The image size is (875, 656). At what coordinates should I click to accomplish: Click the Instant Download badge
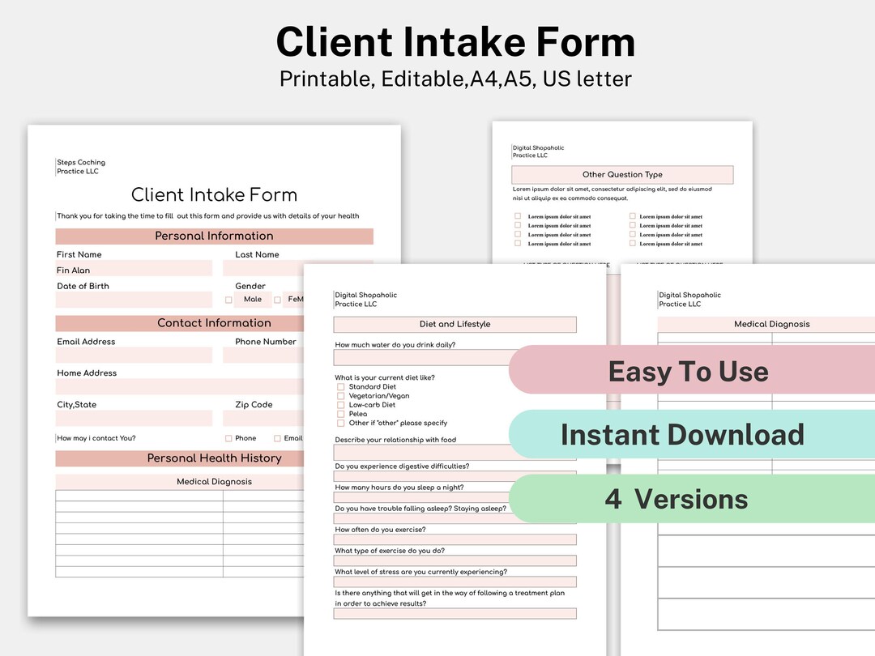681,435
